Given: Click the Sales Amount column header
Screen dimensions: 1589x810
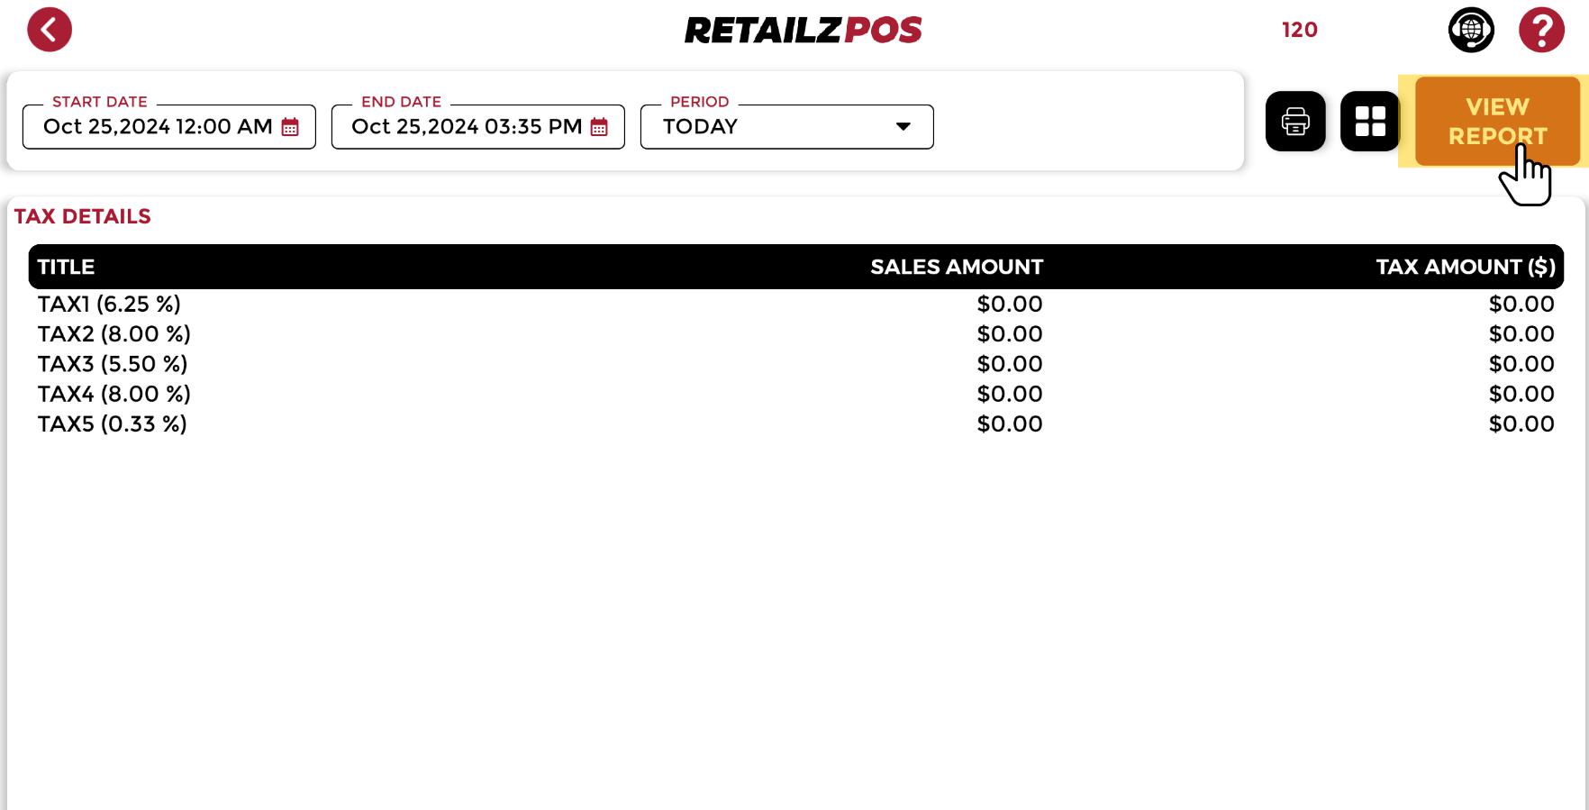Looking at the screenshot, I should coord(956,267).
